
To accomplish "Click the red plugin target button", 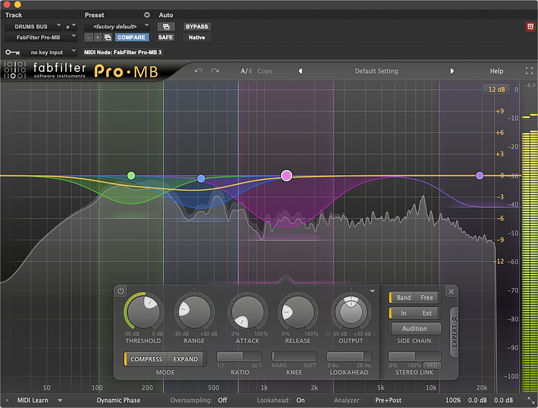I will click(529, 26).
